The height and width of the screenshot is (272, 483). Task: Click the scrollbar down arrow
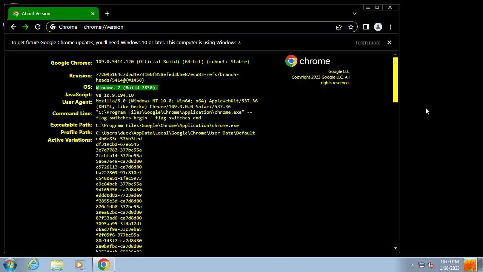[x=395, y=248]
